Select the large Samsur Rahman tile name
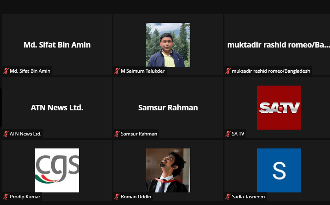330x205 pixels. click(x=168, y=108)
